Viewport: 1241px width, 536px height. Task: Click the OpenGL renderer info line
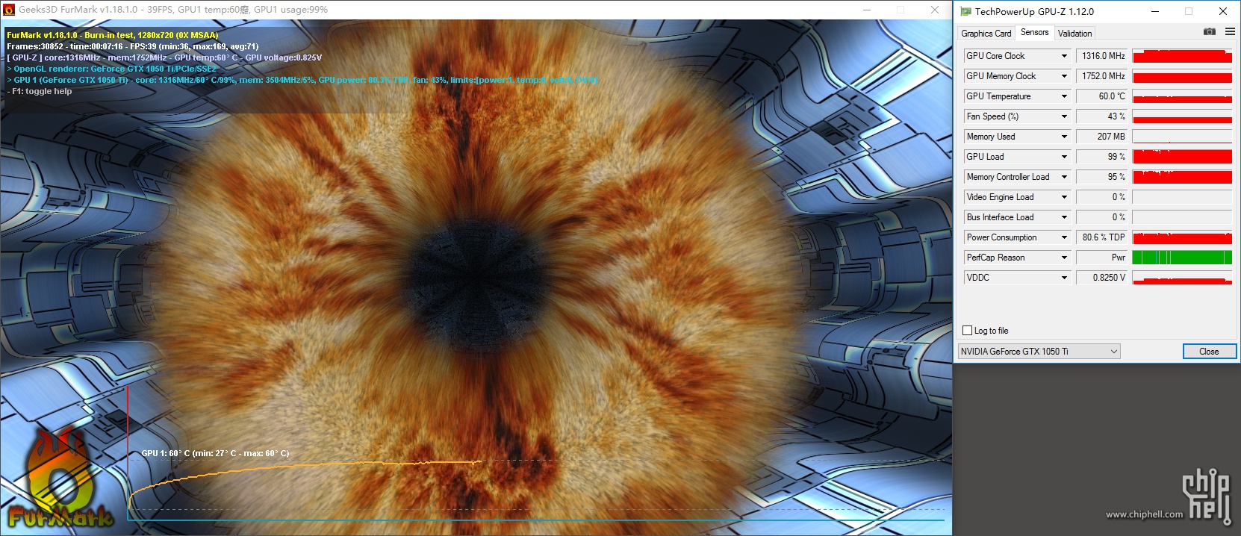click(112, 69)
